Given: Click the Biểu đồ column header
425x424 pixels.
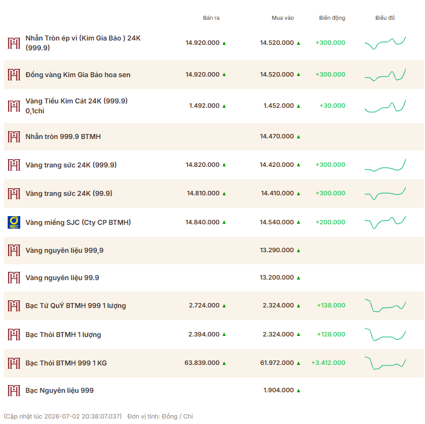Looking at the screenshot, I should [x=385, y=18].
